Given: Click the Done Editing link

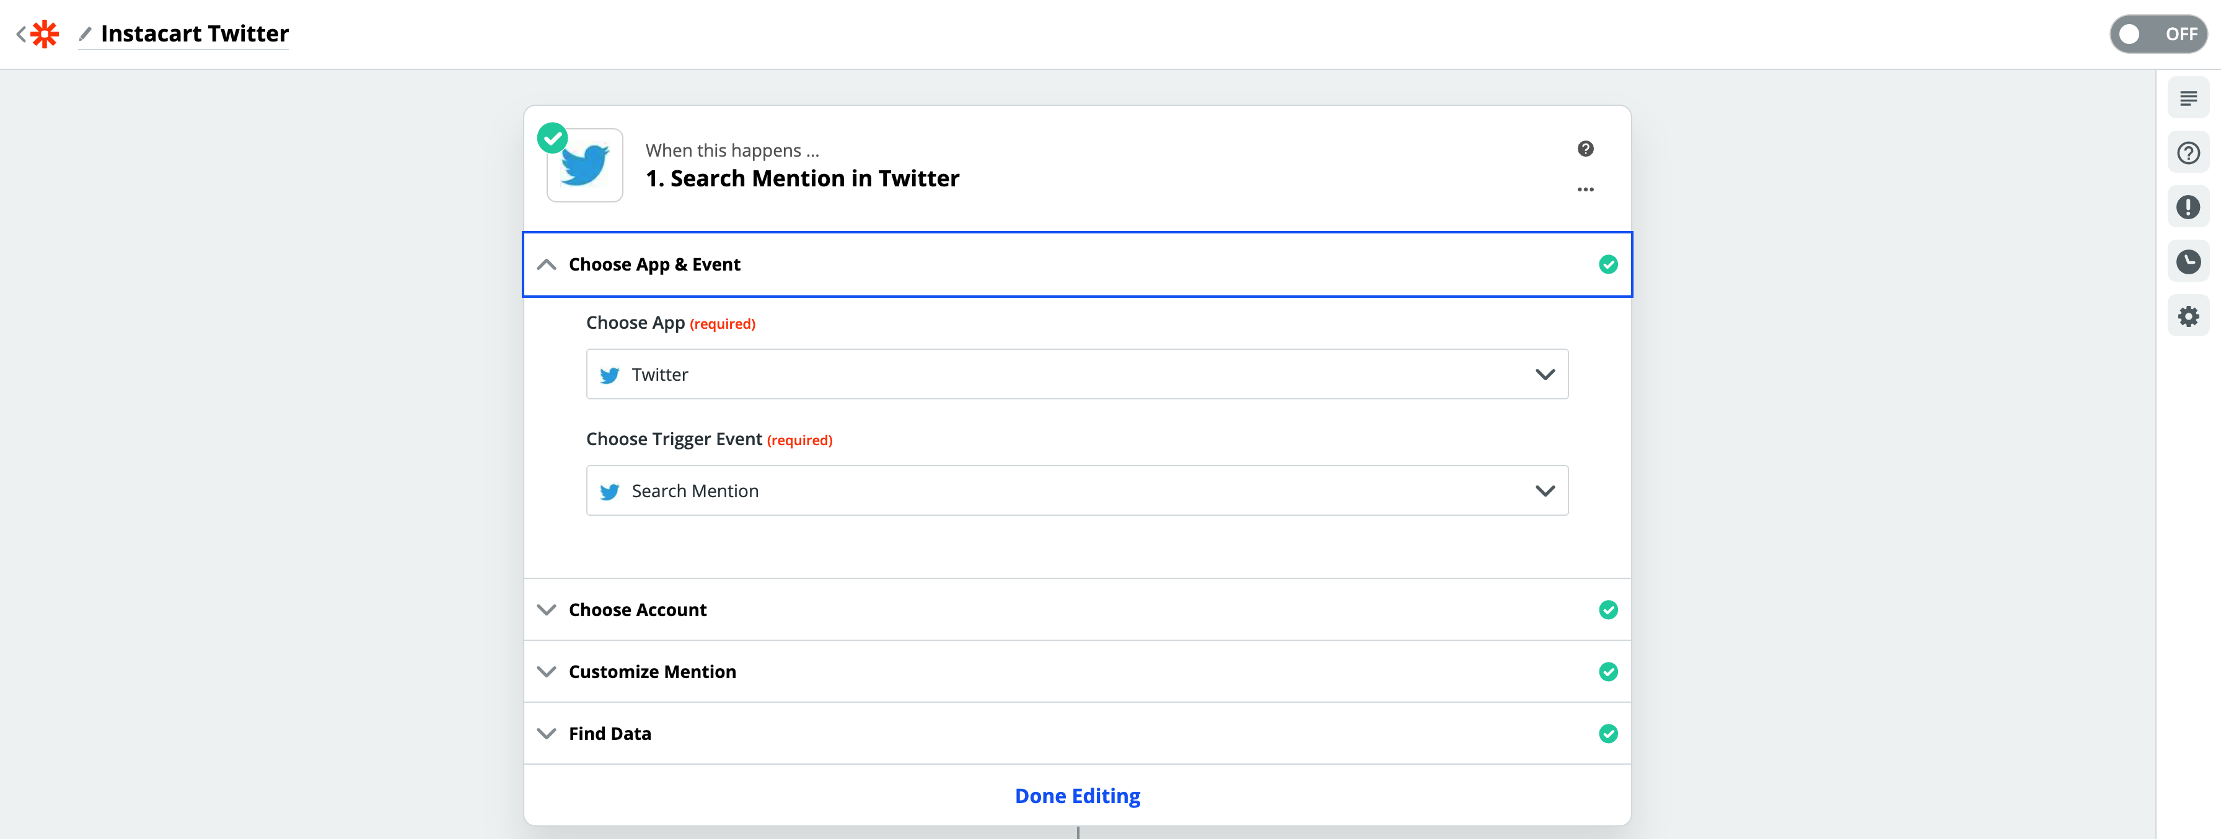Looking at the screenshot, I should (1077, 796).
